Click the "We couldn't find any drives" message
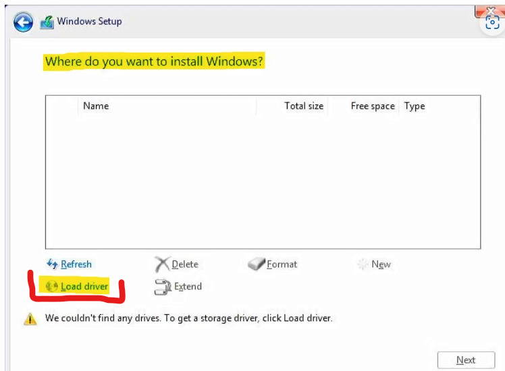 coord(188,318)
